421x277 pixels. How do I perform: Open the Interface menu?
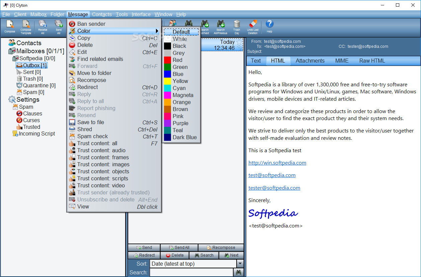[141, 14]
